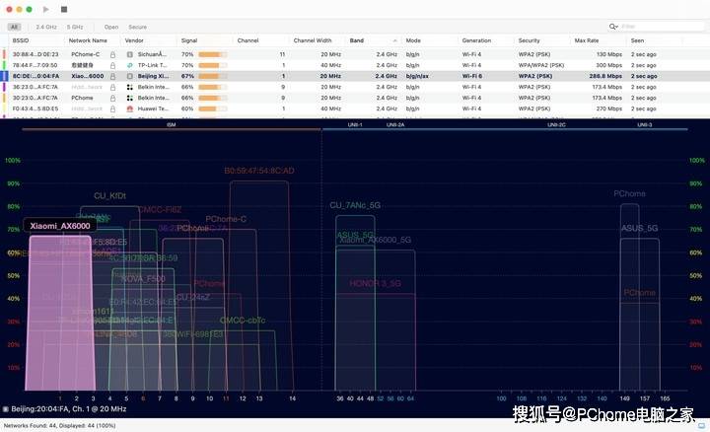
Task: Sort by Channel Width column header
Action: coord(313,40)
